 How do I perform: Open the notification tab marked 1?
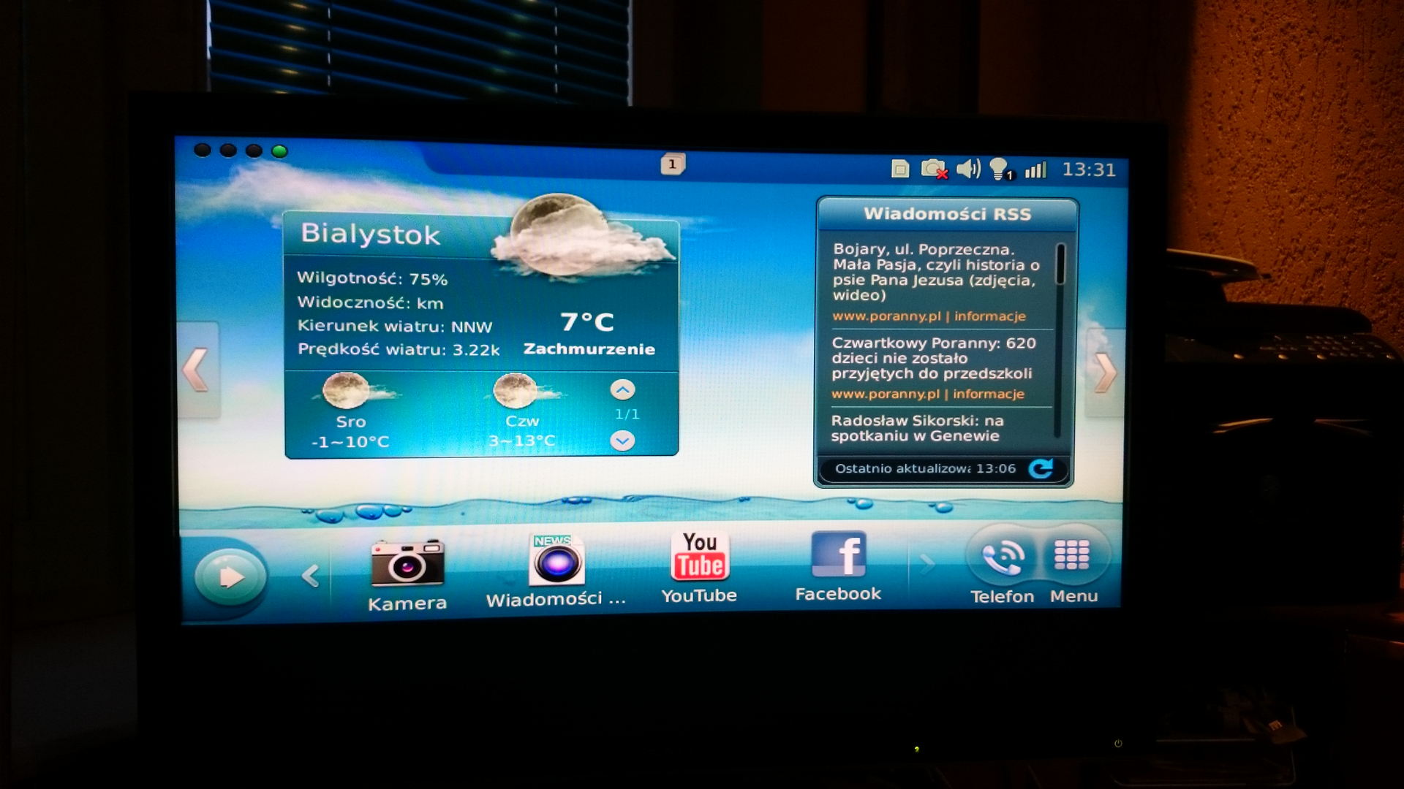coord(673,164)
